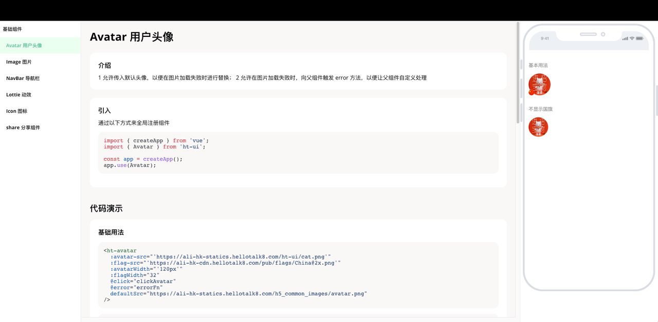Click the main documentation scrollbar thumb
Image resolution: width=658 pixels, height=322 pixels.
518,72
